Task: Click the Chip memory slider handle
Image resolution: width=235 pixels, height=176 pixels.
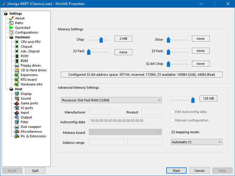Action: tap(101, 40)
